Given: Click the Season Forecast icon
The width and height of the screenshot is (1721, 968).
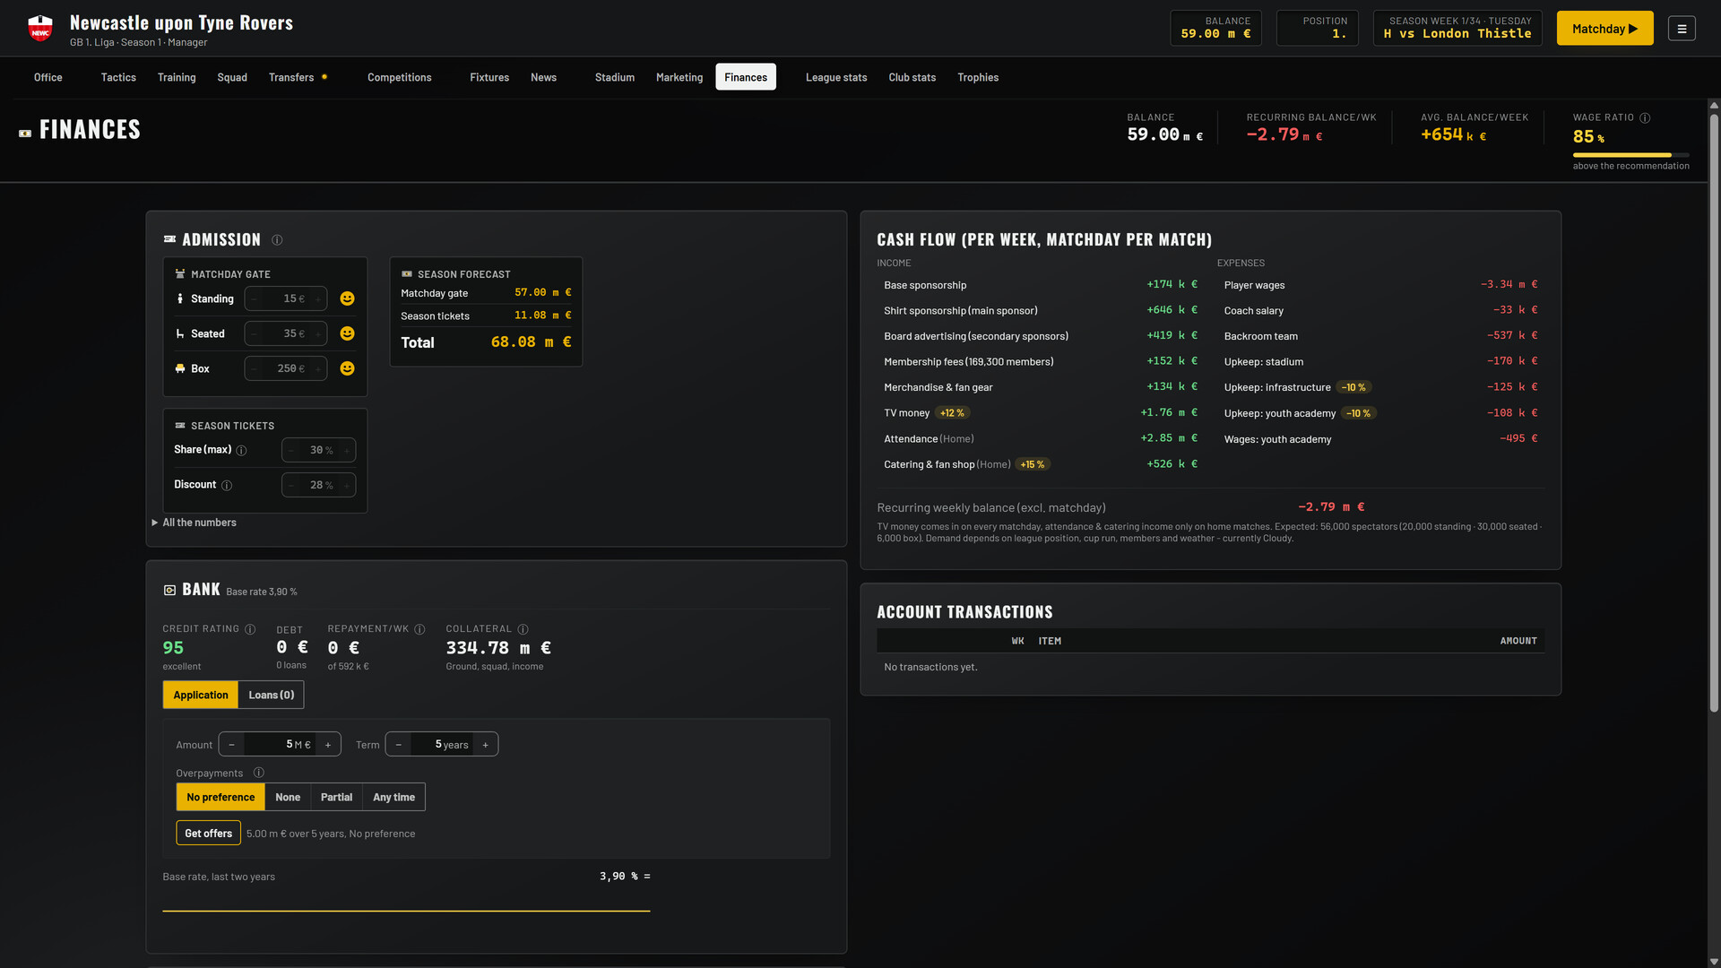Looking at the screenshot, I should coord(407,274).
